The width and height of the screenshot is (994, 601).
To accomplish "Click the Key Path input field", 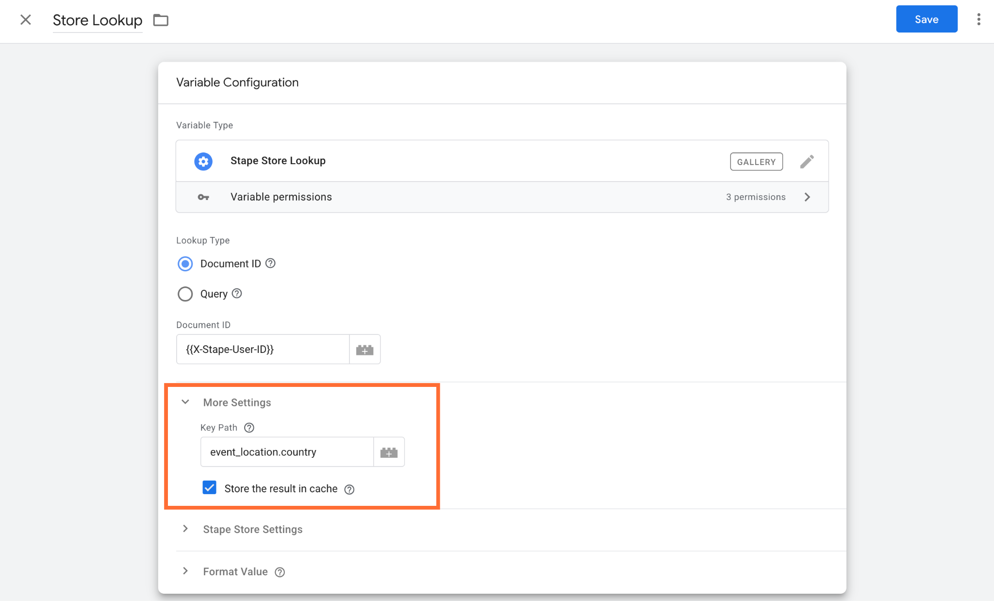I will (x=287, y=452).
